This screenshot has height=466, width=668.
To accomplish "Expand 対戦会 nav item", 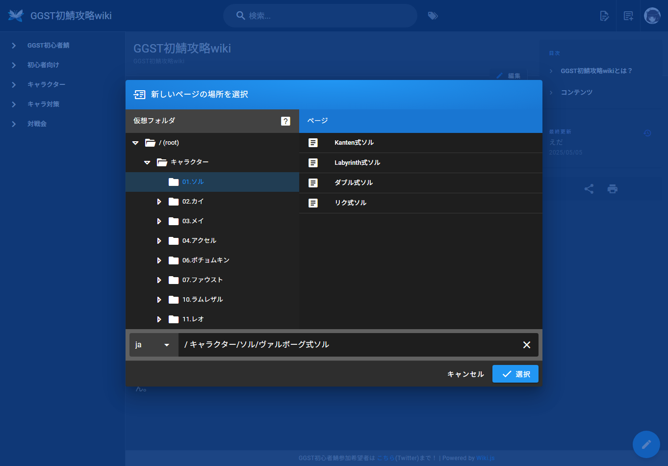I will [x=14, y=124].
